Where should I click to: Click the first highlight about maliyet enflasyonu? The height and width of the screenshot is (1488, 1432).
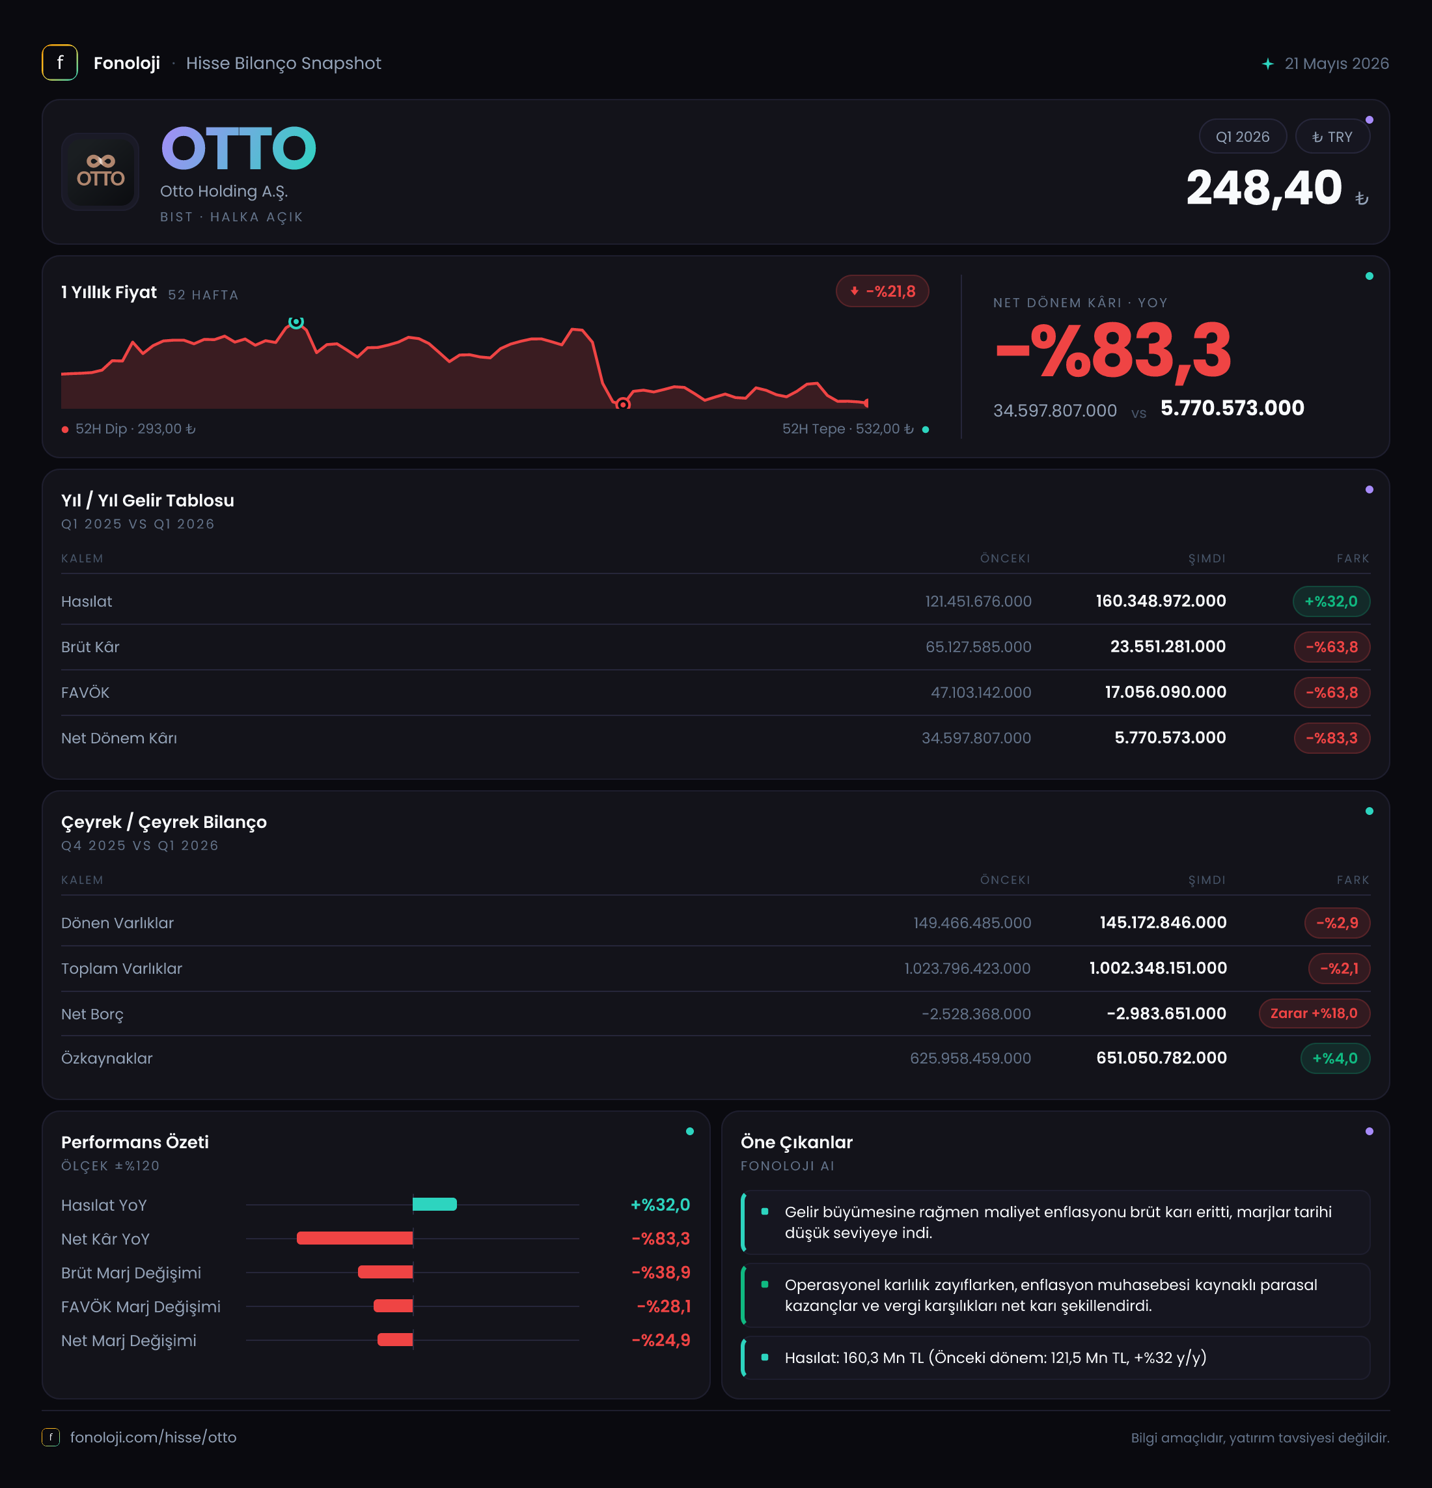1055,1222
